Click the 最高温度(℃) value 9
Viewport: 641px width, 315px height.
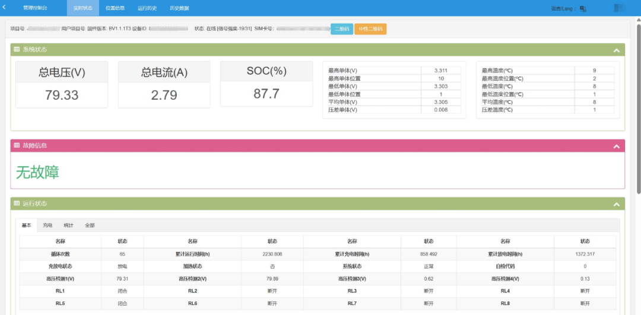tap(594, 70)
